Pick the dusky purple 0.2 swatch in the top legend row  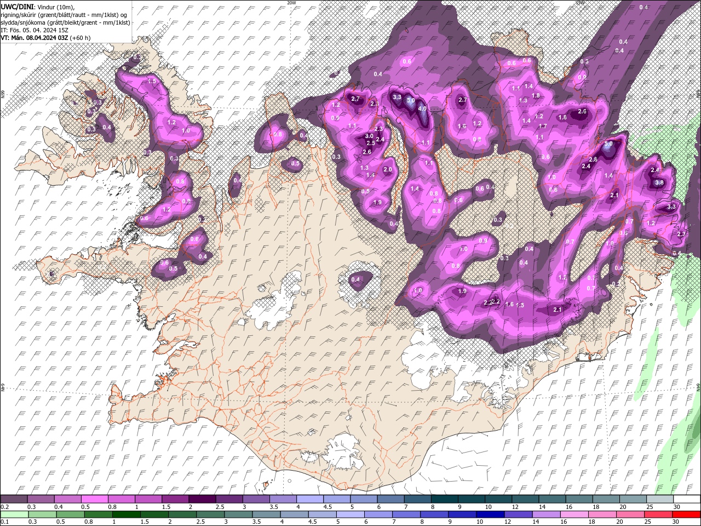14,499
